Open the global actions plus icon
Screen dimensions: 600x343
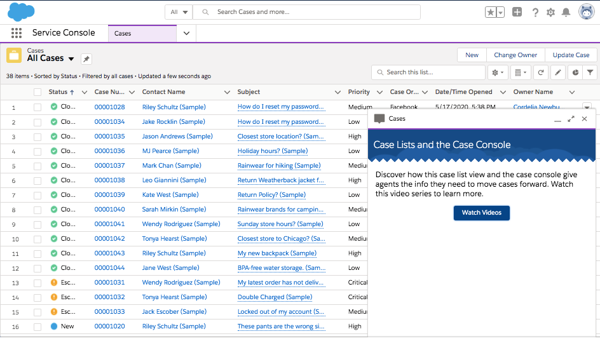pyautogui.click(x=517, y=12)
